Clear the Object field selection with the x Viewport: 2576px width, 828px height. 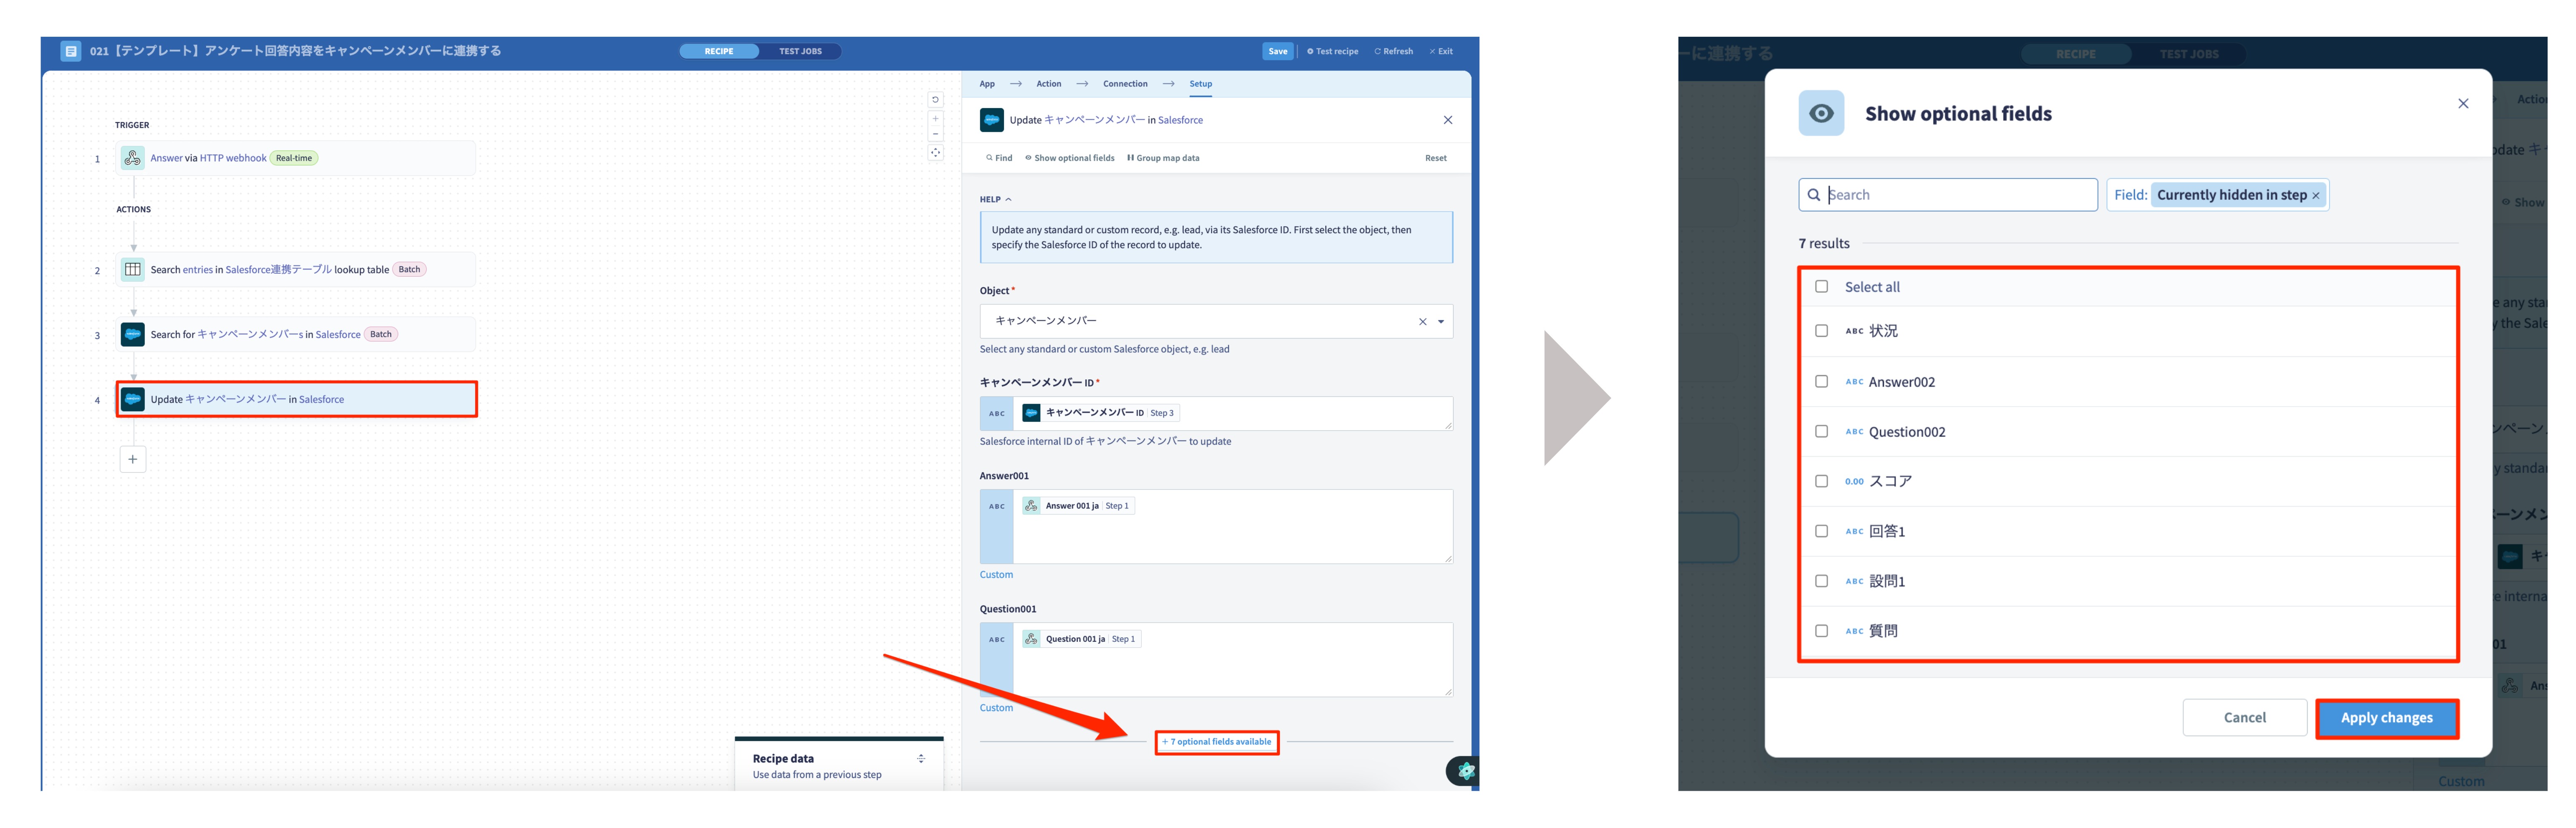(x=1422, y=322)
